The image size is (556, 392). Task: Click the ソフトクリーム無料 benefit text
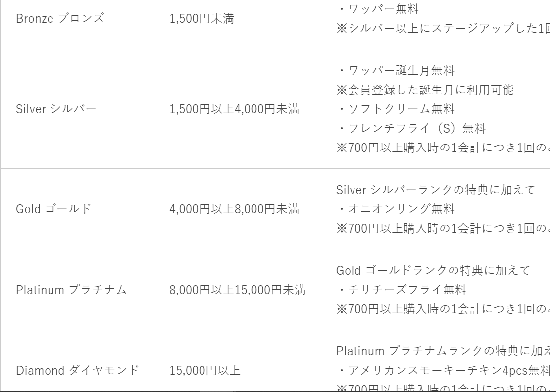point(396,109)
